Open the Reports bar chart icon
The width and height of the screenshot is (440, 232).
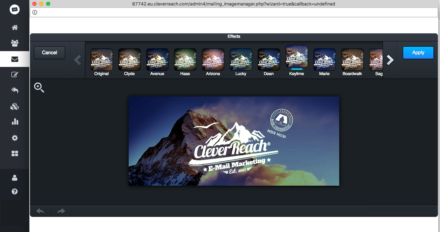pyautogui.click(x=14, y=122)
